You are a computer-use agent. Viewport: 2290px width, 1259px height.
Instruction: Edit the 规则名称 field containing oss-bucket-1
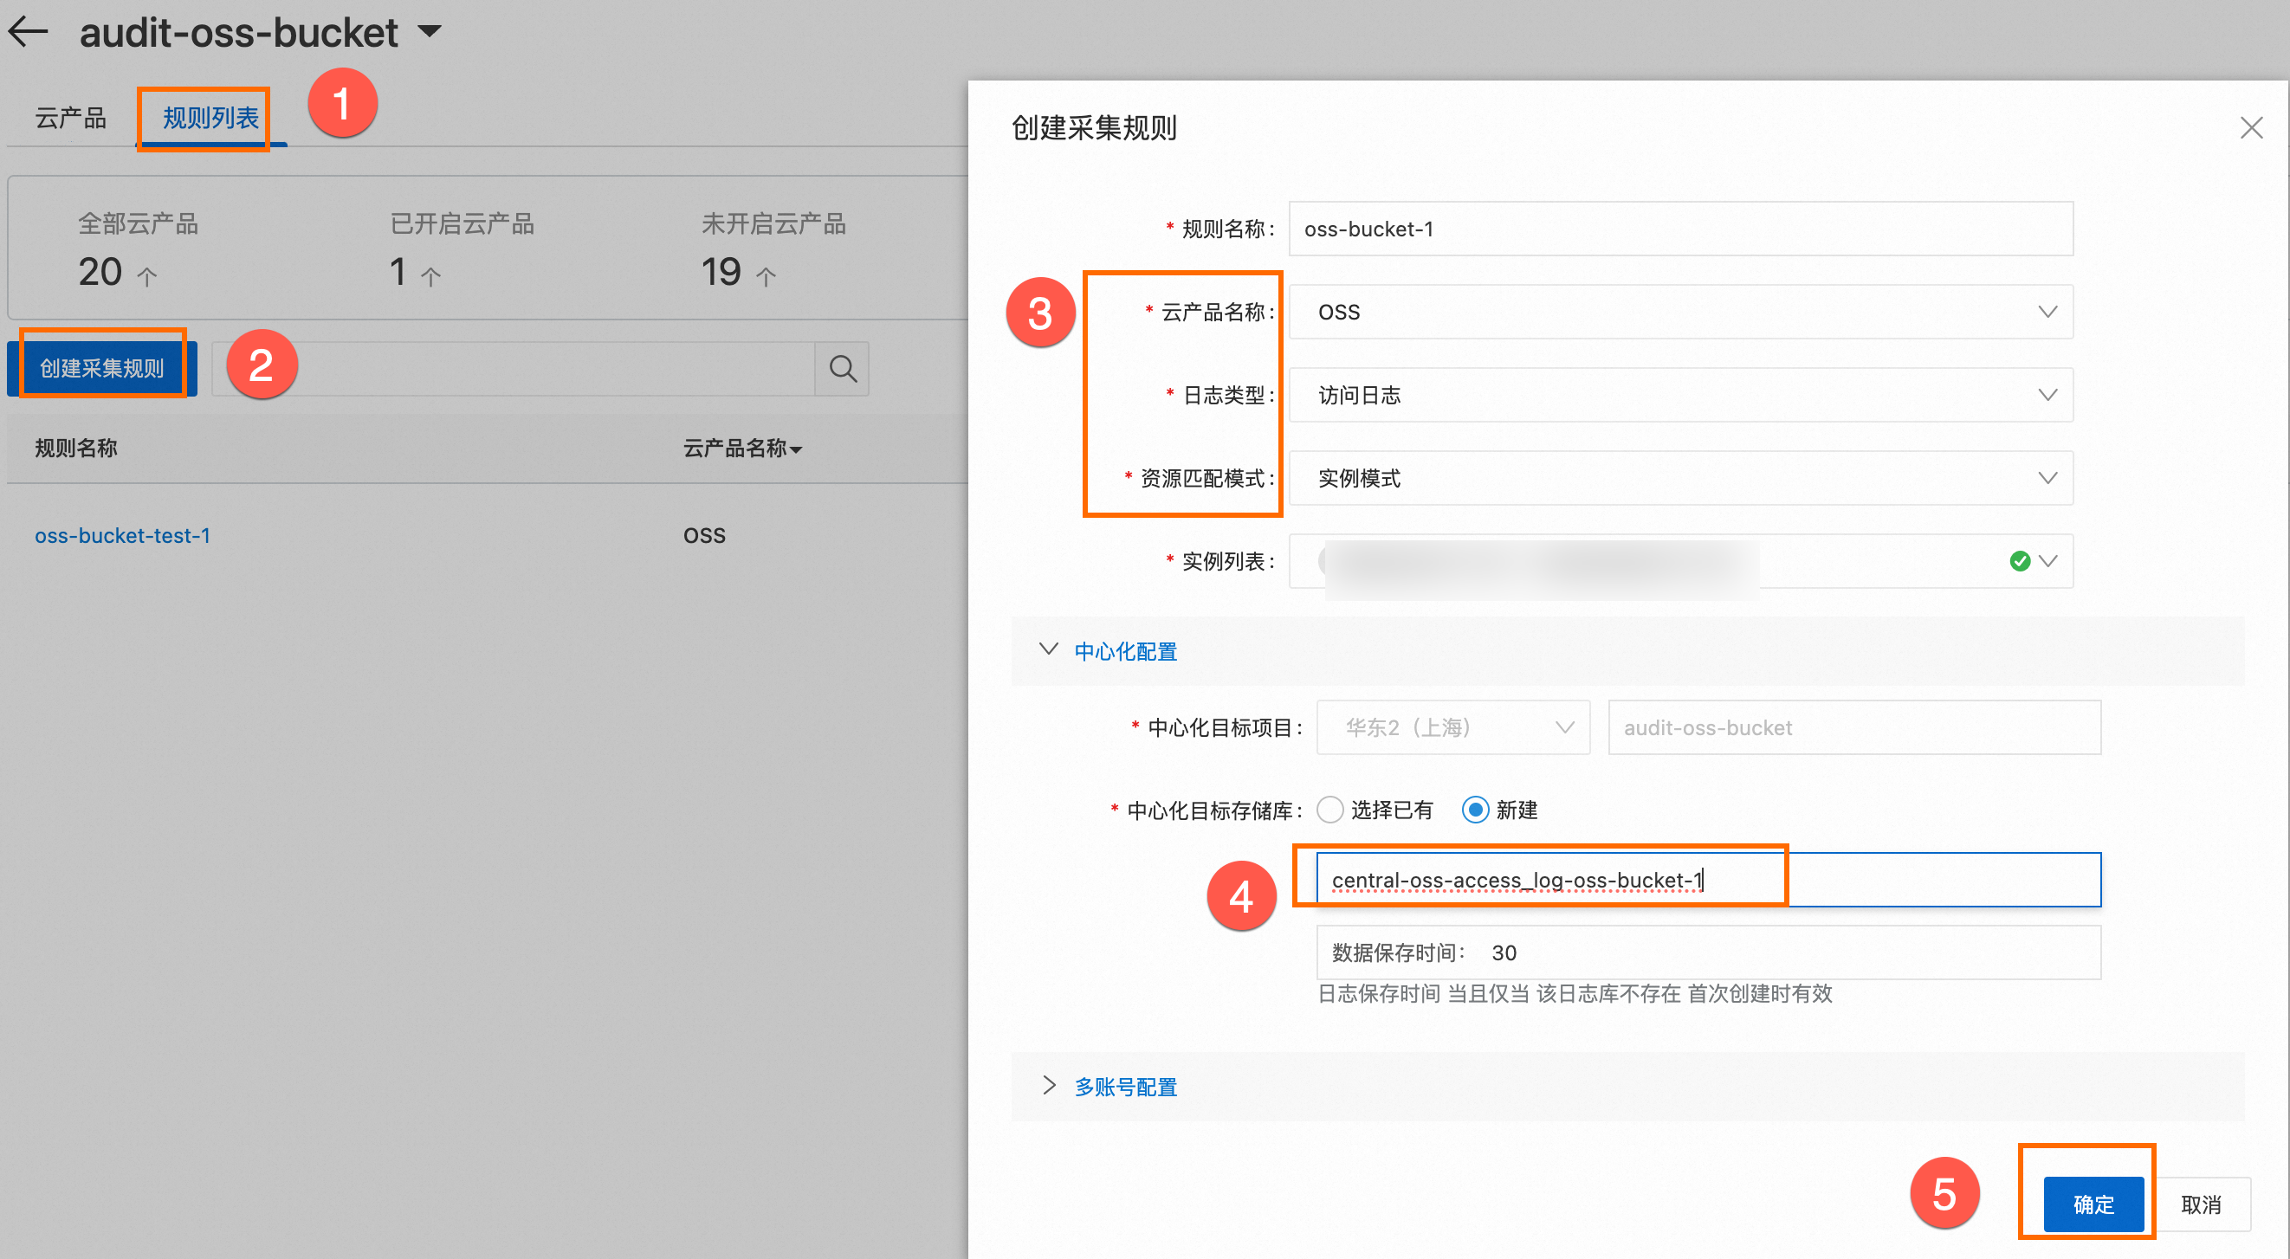click(x=1680, y=229)
